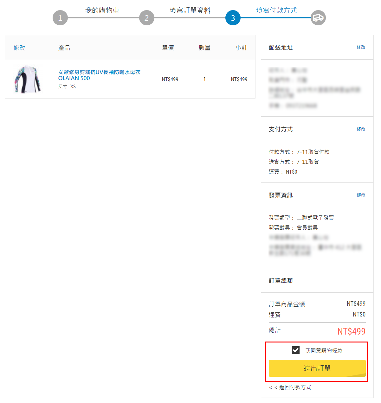Click the 訂單總額 section heading
The image size is (381, 403).
(281, 281)
